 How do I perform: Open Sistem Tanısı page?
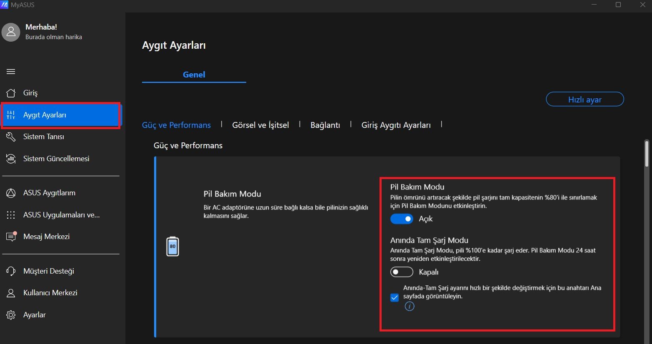61,137
